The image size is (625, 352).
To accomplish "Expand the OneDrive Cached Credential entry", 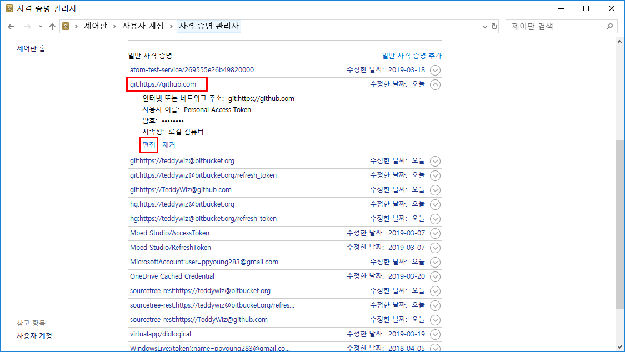I will pos(436,276).
